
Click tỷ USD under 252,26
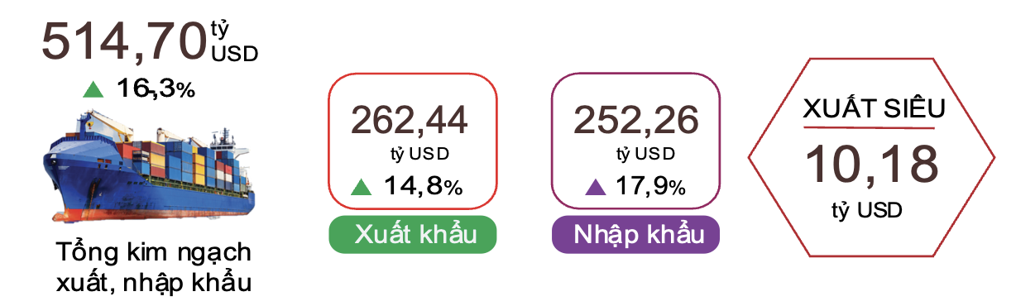coord(645,154)
